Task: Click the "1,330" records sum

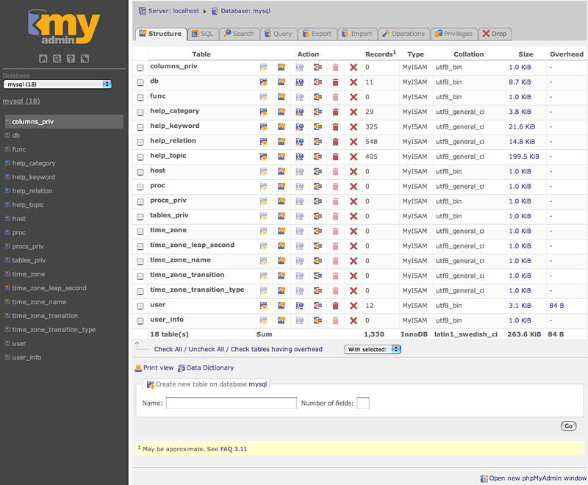Action: tap(374, 334)
